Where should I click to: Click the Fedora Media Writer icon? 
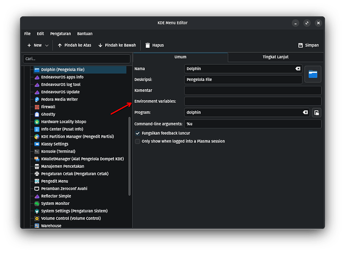37,100
